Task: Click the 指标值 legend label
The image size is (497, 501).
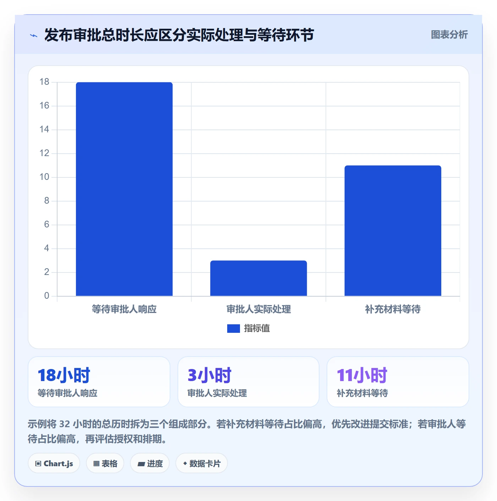Action: 257,329
